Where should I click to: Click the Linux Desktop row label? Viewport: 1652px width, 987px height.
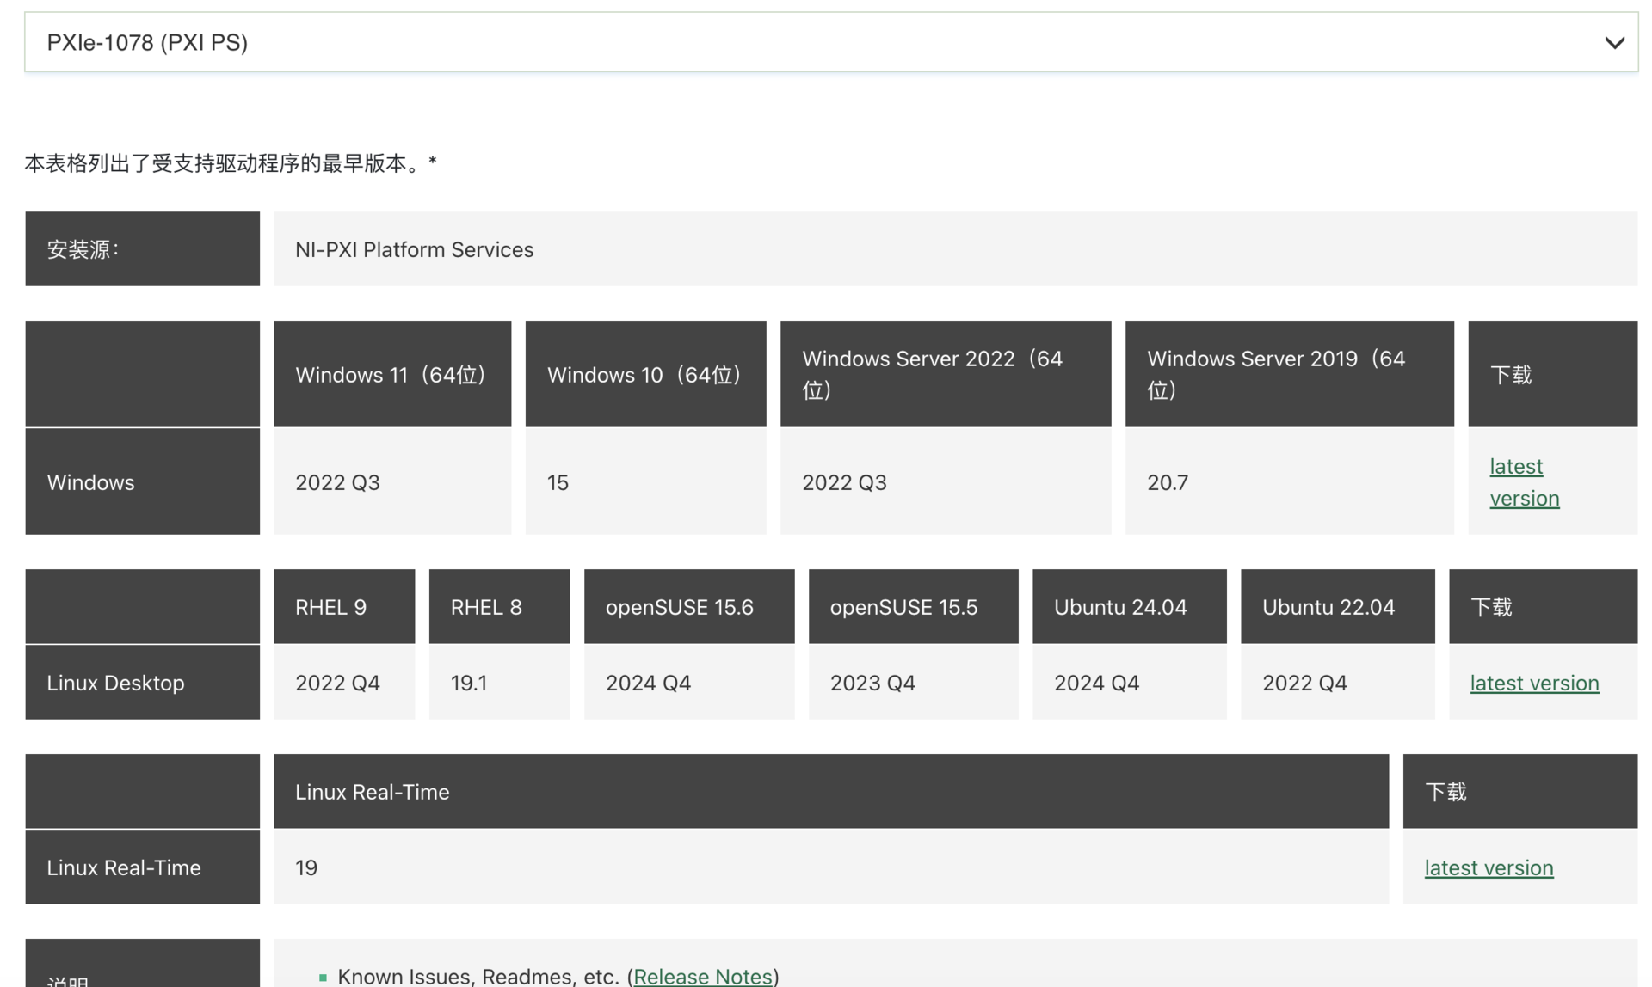point(142,682)
